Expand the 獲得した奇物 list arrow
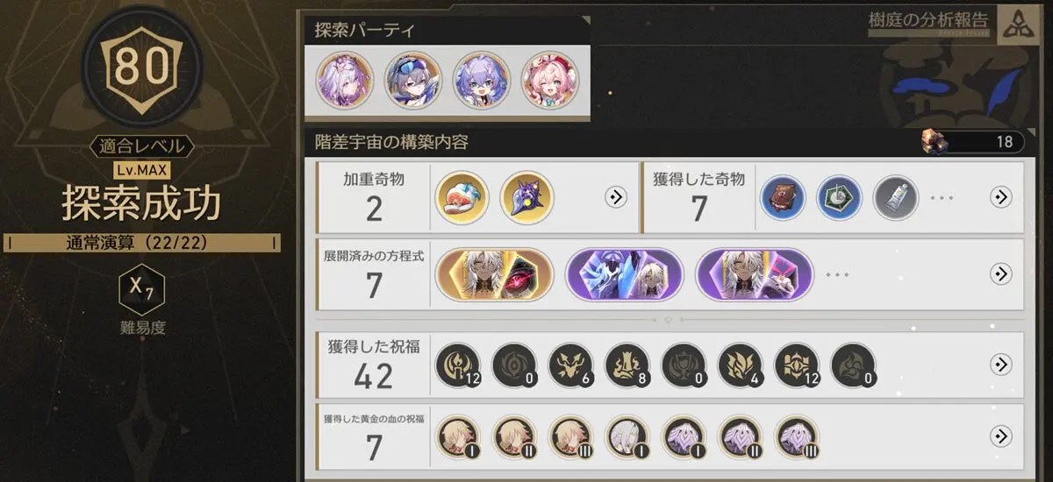The image size is (1053, 482). (x=1001, y=197)
